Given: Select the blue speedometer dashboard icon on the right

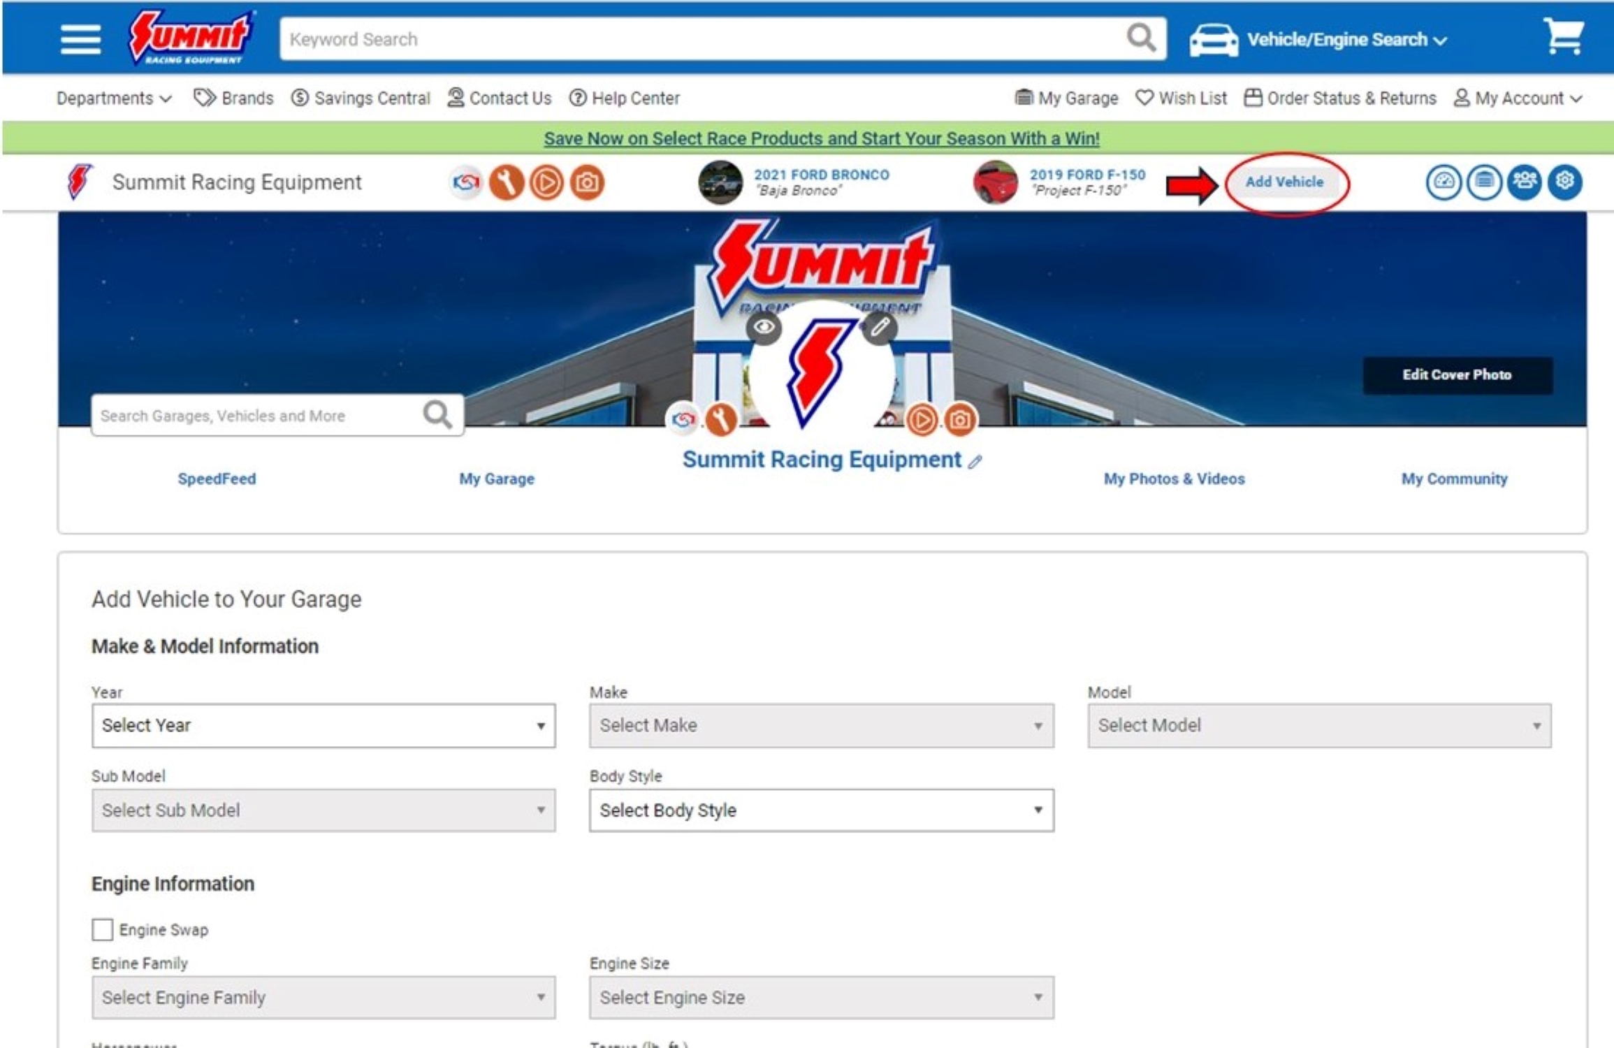Looking at the screenshot, I should [1446, 183].
